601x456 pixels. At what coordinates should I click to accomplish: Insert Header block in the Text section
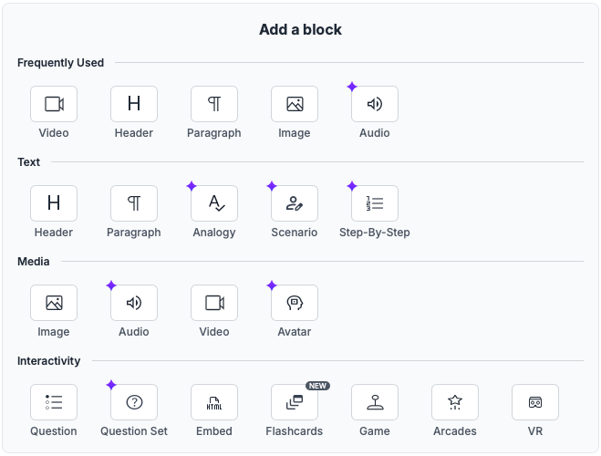pyautogui.click(x=54, y=203)
